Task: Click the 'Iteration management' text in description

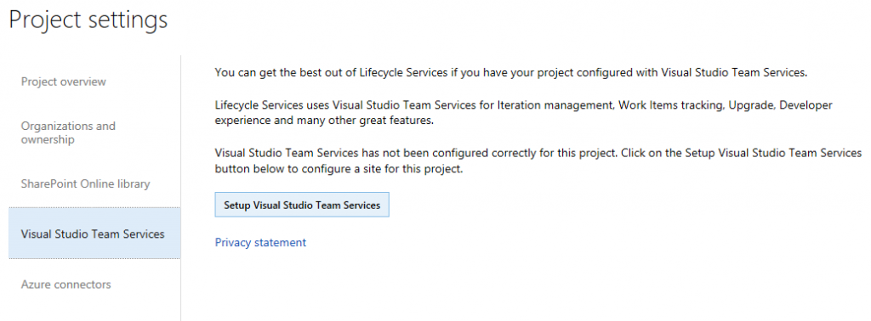Action: [x=555, y=104]
